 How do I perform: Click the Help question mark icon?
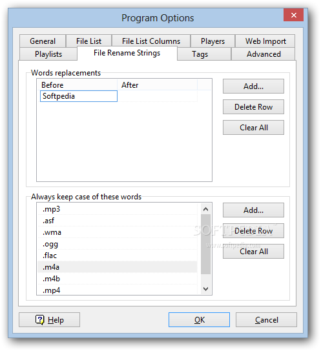(x=40, y=319)
